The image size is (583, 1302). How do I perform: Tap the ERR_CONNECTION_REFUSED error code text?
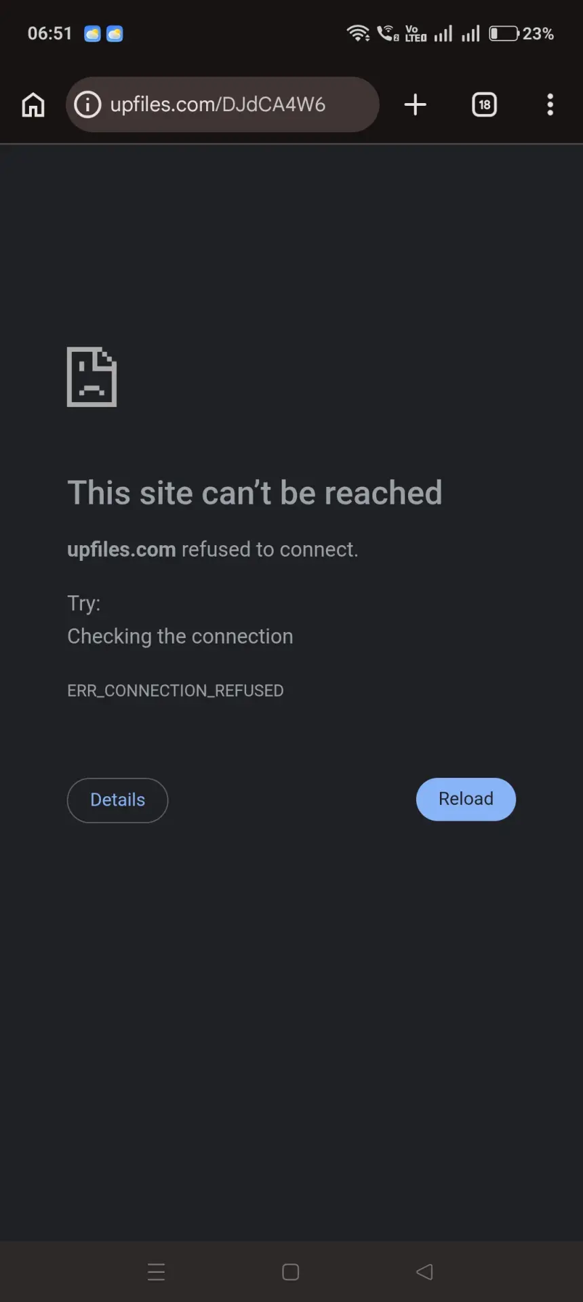176,690
